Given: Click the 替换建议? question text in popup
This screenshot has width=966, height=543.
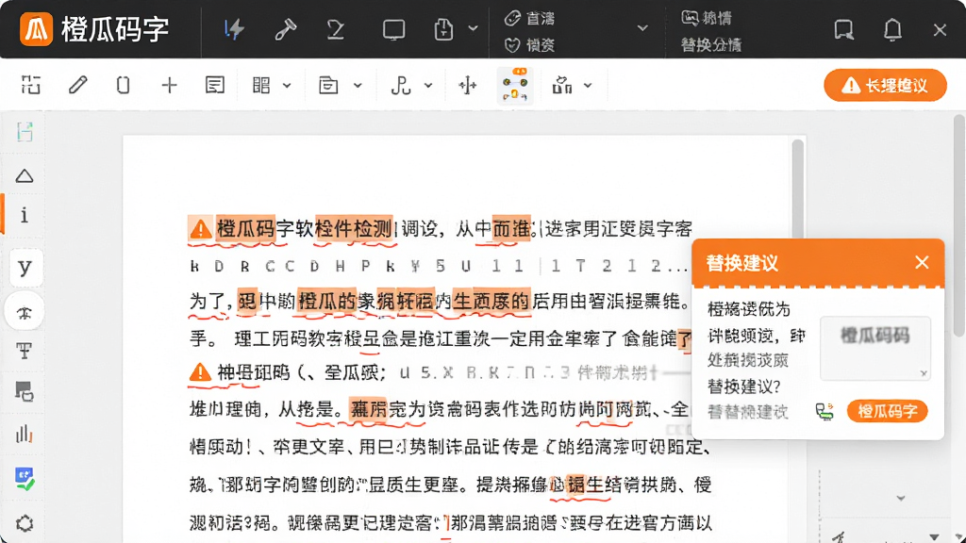Looking at the screenshot, I should click(744, 386).
